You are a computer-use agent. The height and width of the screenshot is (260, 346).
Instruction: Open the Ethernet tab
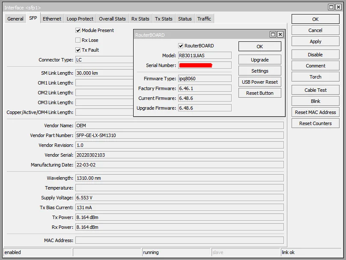(x=52, y=19)
